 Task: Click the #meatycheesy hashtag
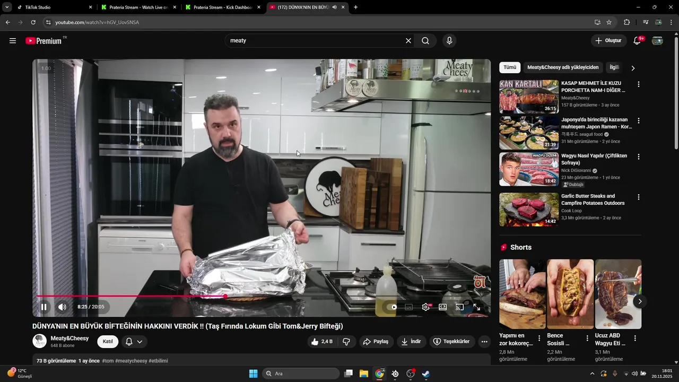[131, 361]
